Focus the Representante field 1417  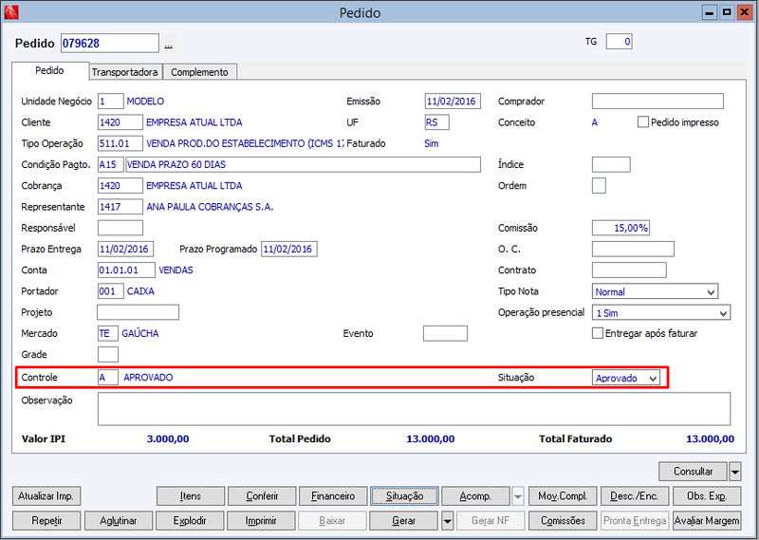pyautogui.click(x=120, y=207)
